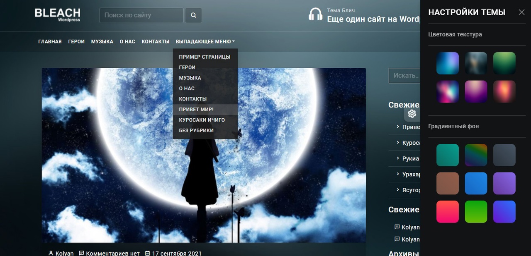531x256 pixels.
Task: Click the search magnifier button
Action: coord(193,15)
